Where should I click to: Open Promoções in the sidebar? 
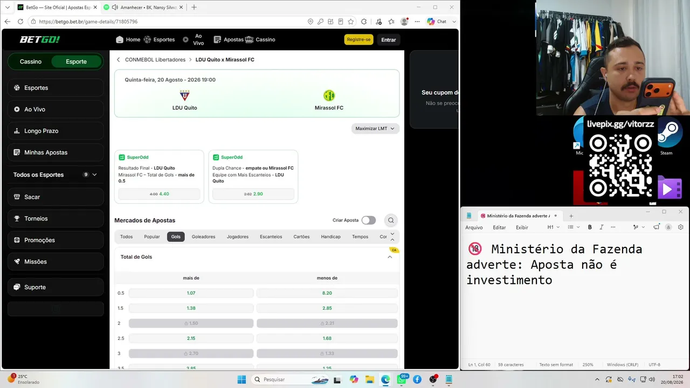(x=56, y=240)
